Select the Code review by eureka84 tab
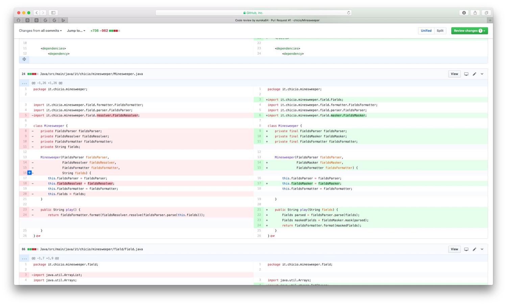This screenshot has width=507, height=305. 277,20
